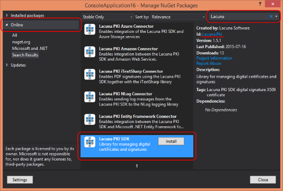
Task: Click the Lacuna PKI Amazon Connector package icon
Action: [x=90, y=52]
